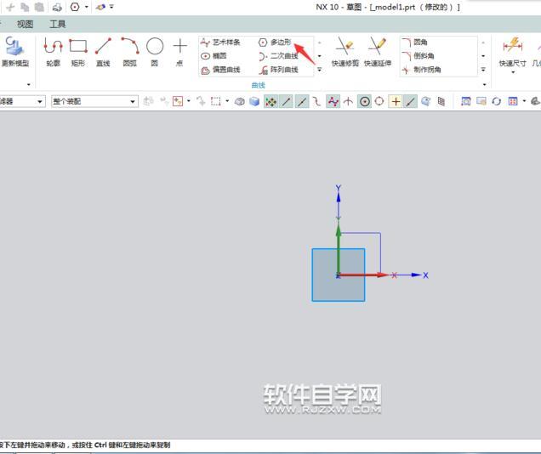Expand edit curve gallery more arrow
The image size is (541, 454).
point(483,70)
